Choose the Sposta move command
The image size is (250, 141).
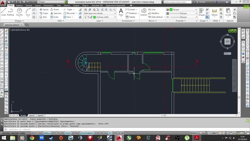44,9
